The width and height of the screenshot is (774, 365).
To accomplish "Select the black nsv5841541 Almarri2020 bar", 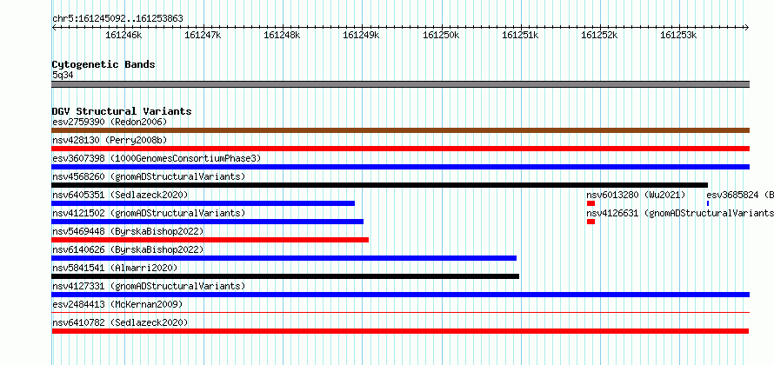I will point(285,276).
